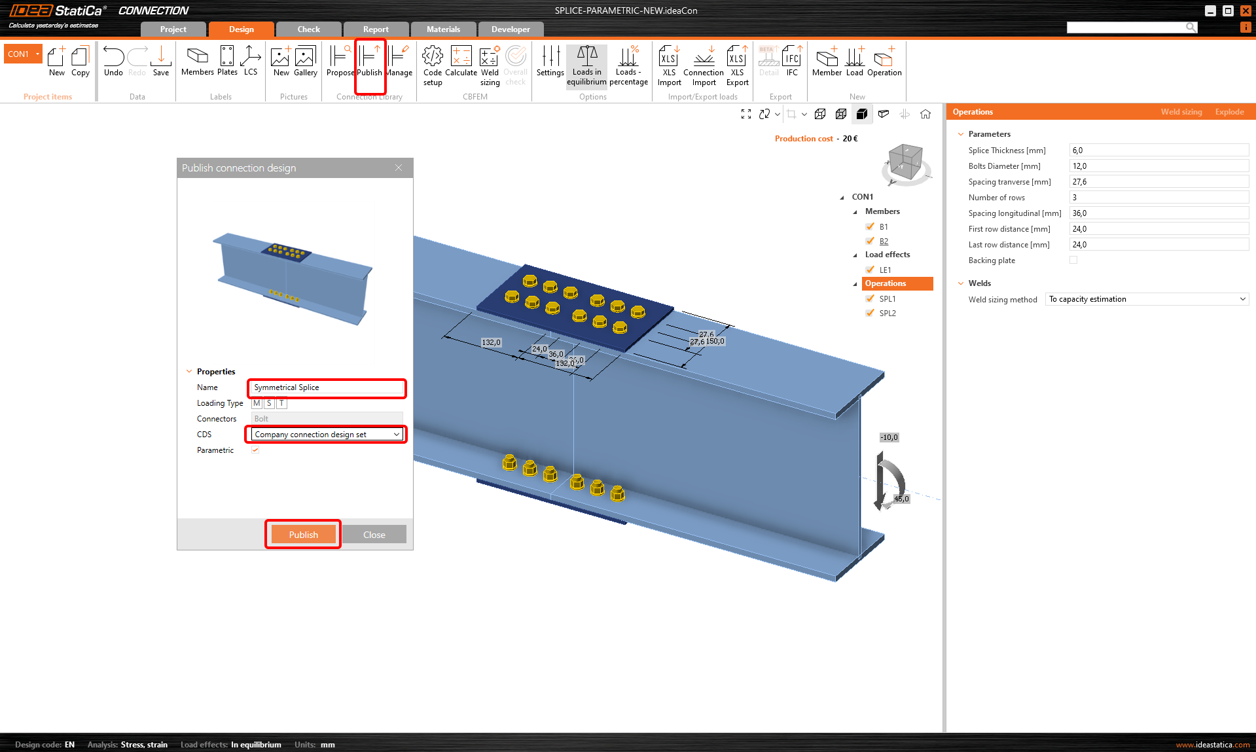
Task: Open the Weld sizing method dropdown
Action: pos(1243,298)
